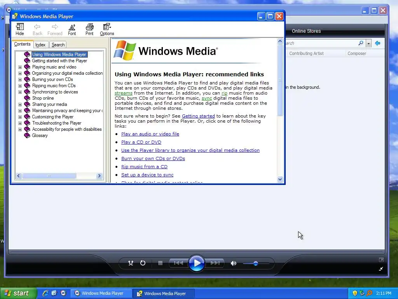398x299 pixels.
Task: Expand Synchronizing to devices topic
Action: point(20,92)
